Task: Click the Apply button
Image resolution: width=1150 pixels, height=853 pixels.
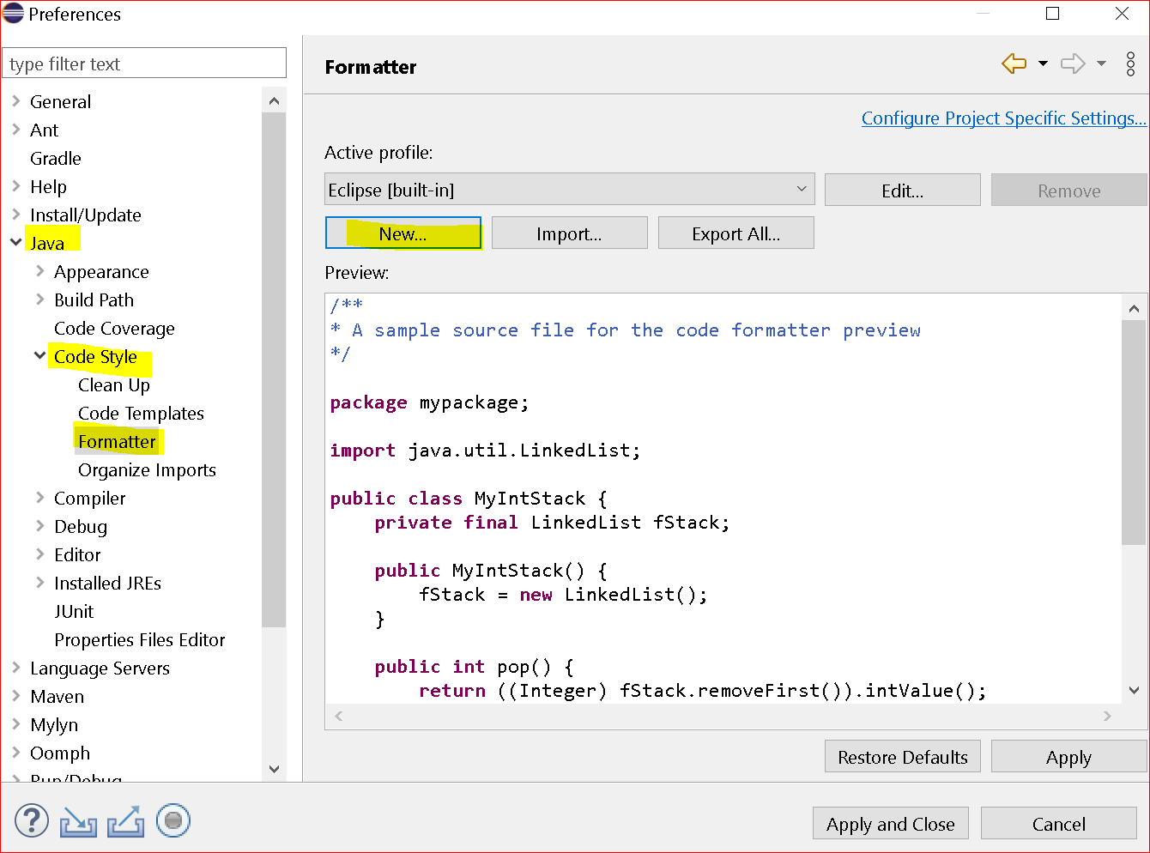Action: click(1068, 757)
